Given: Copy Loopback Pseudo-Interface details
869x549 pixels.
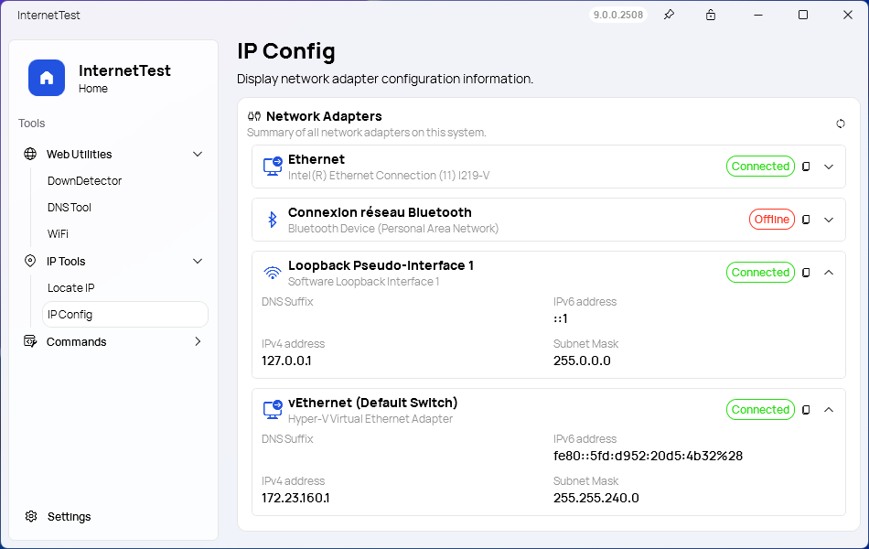Looking at the screenshot, I should pyautogui.click(x=807, y=273).
